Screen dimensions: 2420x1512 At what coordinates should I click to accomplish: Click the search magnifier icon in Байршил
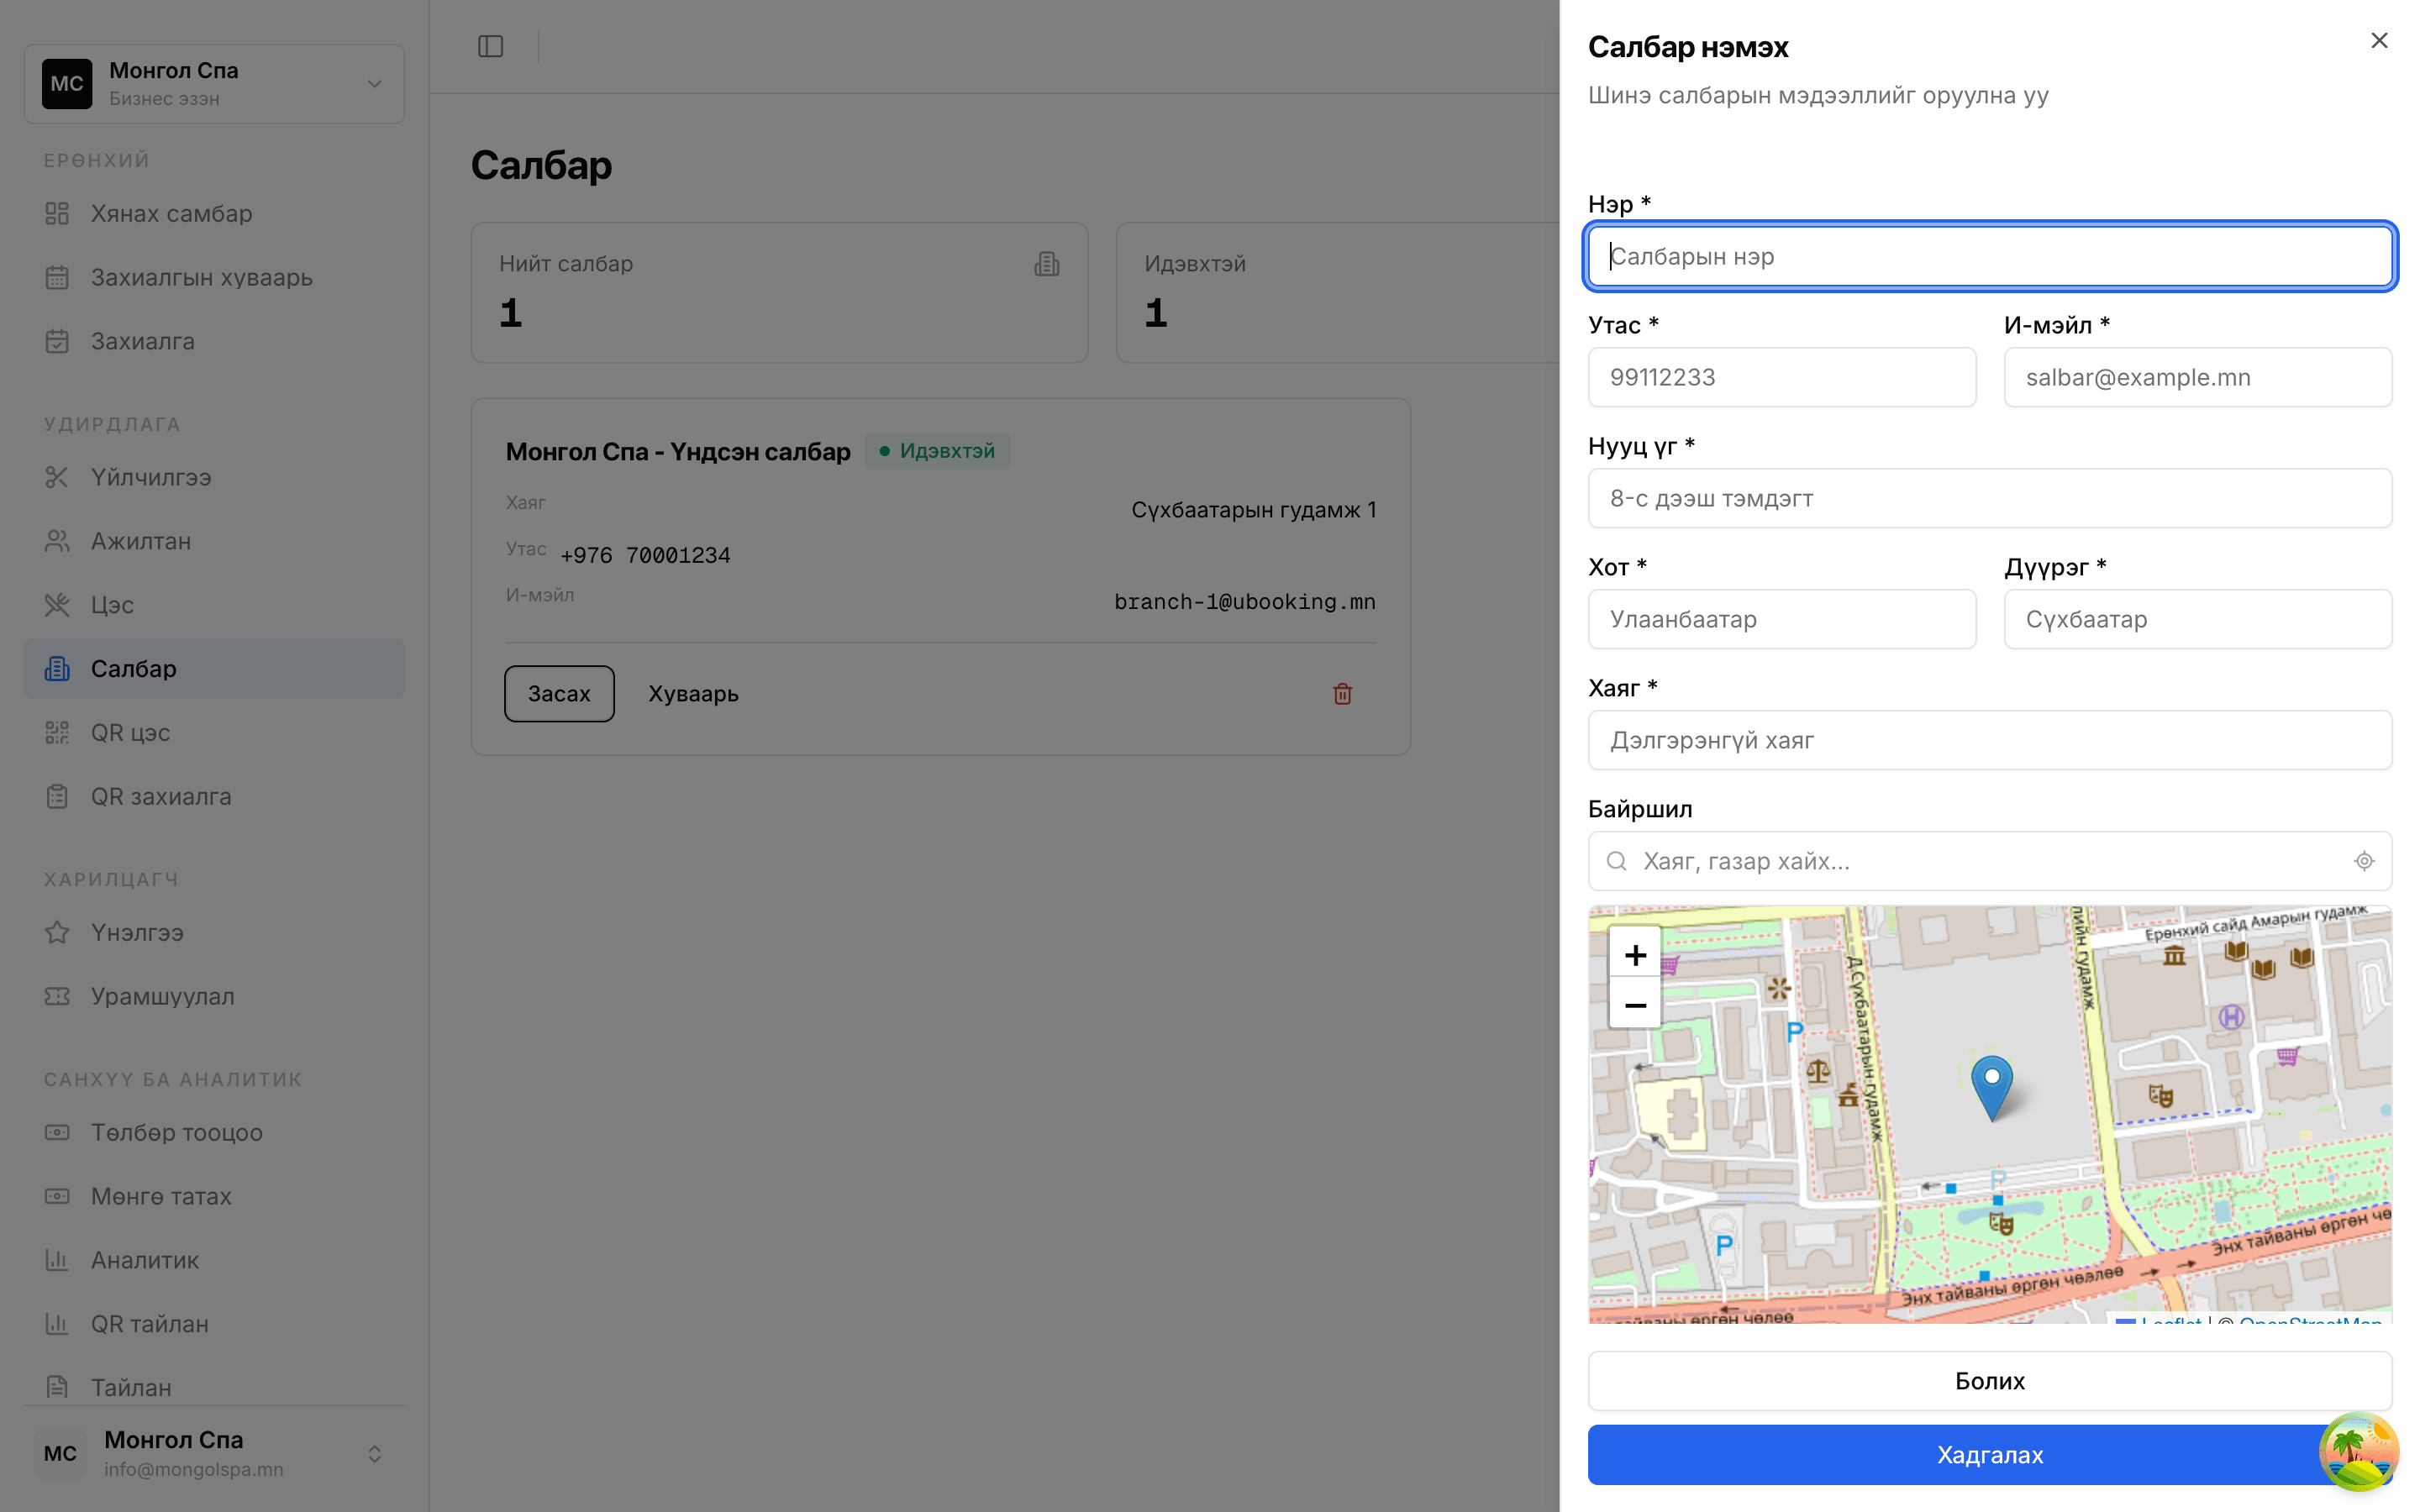(x=1616, y=861)
